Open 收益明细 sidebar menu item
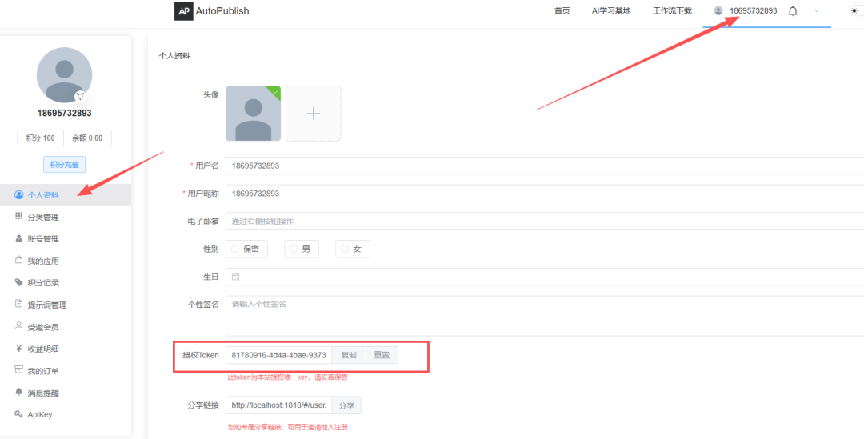 pyautogui.click(x=66, y=349)
